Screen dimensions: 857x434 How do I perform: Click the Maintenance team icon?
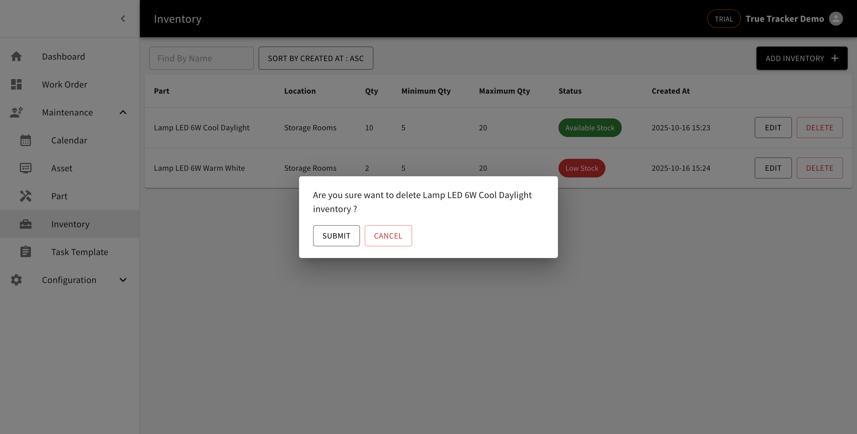pyautogui.click(x=16, y=112)
